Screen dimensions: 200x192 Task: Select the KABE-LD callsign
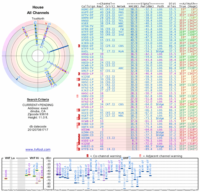pos(87,124)
